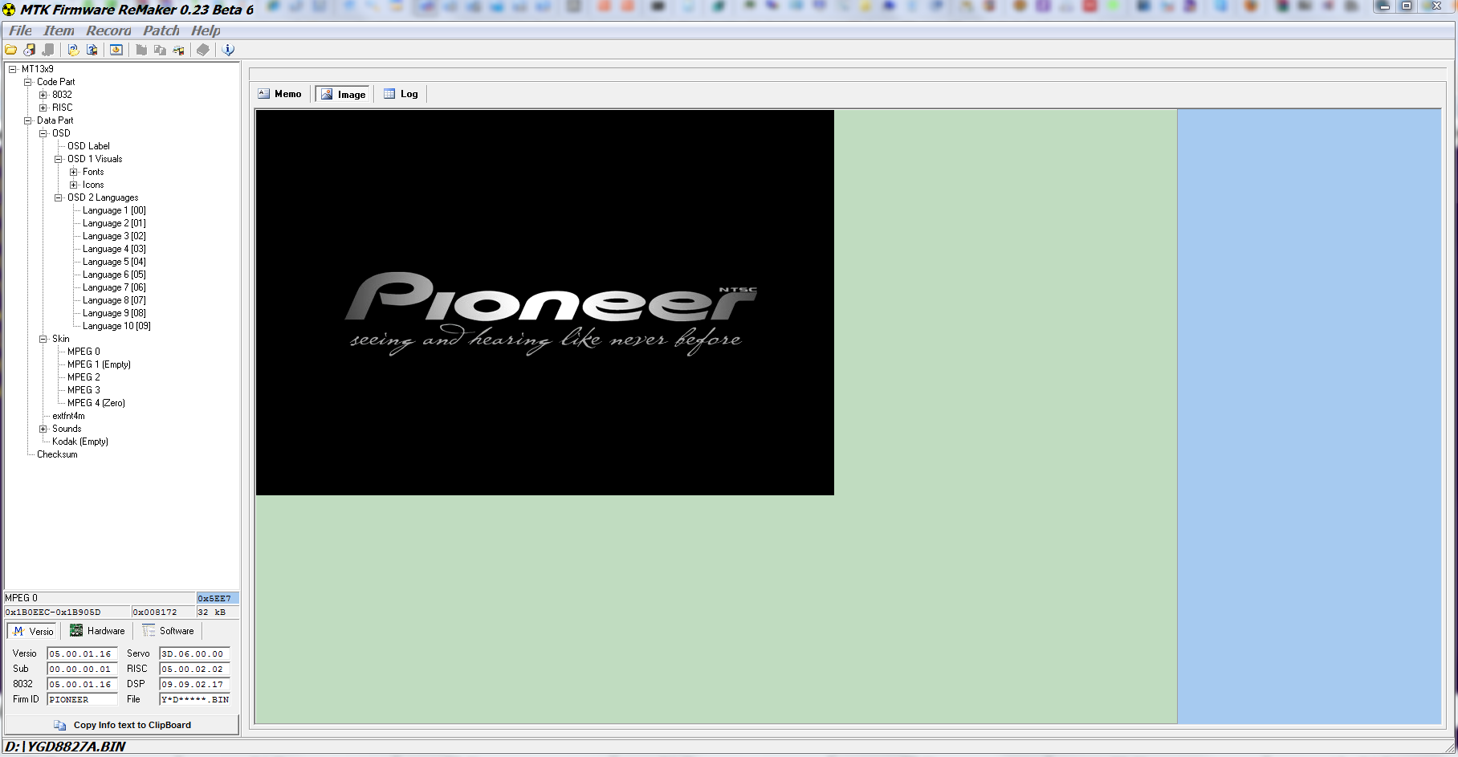Select extfnt4m tree item
1458x757 pixels.
[68, 416]
